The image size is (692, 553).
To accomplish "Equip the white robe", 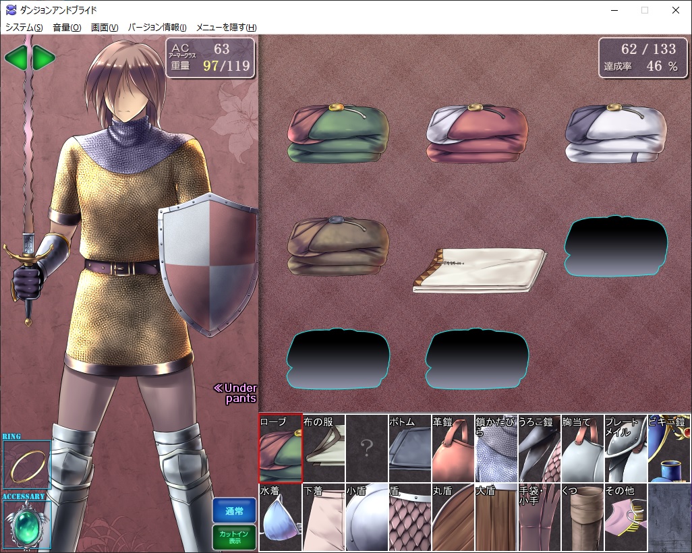I will click(x=616, y=134).
